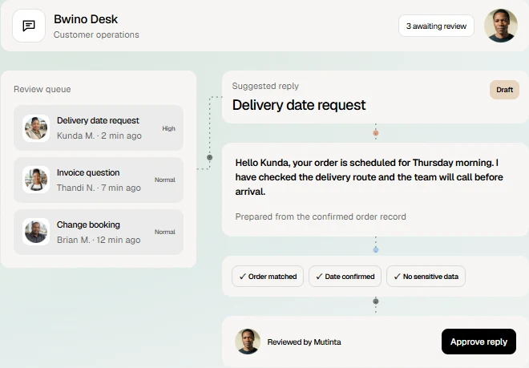Click the No sensitive data check chip
Image resolution: width=529 pixels, height=368 pixels.
point(426,277)
